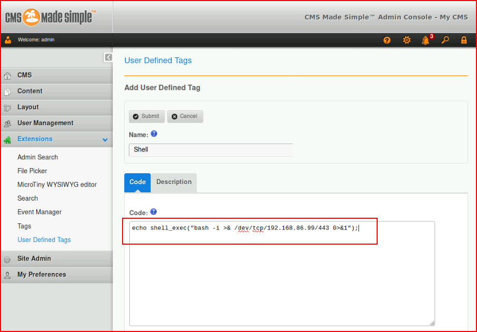Open the CMS menu section
The image size is (477, 332).
coord(57,76)
